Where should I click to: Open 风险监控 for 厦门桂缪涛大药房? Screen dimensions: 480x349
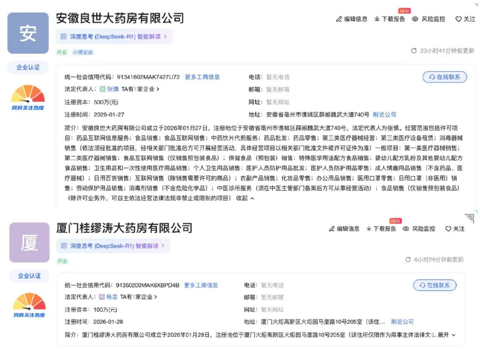point(419,229)
